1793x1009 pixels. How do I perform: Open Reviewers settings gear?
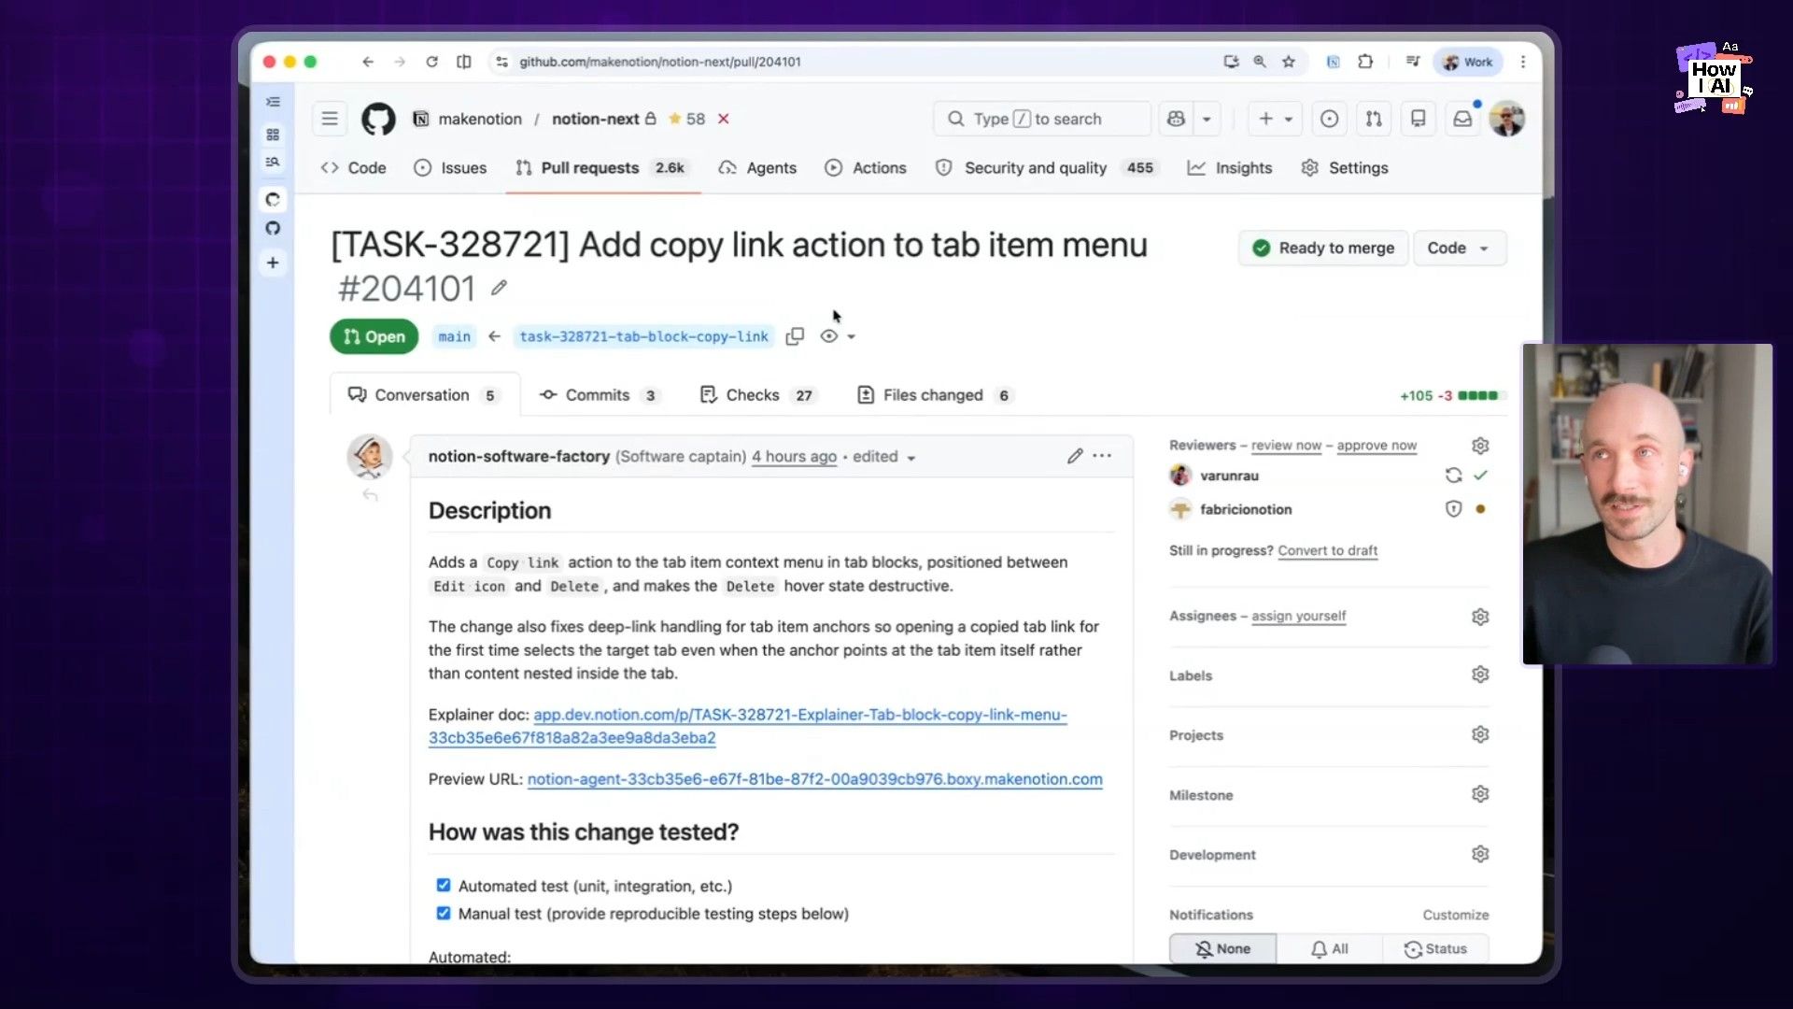click(x=1480, y=446)
